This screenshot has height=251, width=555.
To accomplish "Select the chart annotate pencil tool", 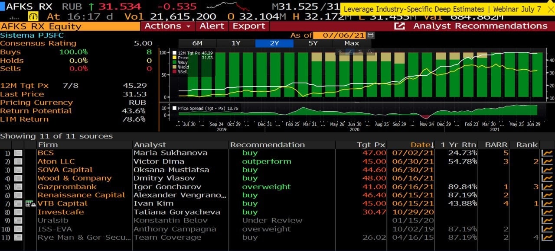I will point(351,51).
